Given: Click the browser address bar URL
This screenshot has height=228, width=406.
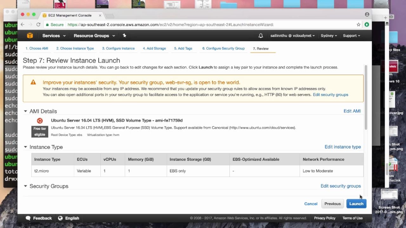Looking at the screenshot, I should (170, 25).
